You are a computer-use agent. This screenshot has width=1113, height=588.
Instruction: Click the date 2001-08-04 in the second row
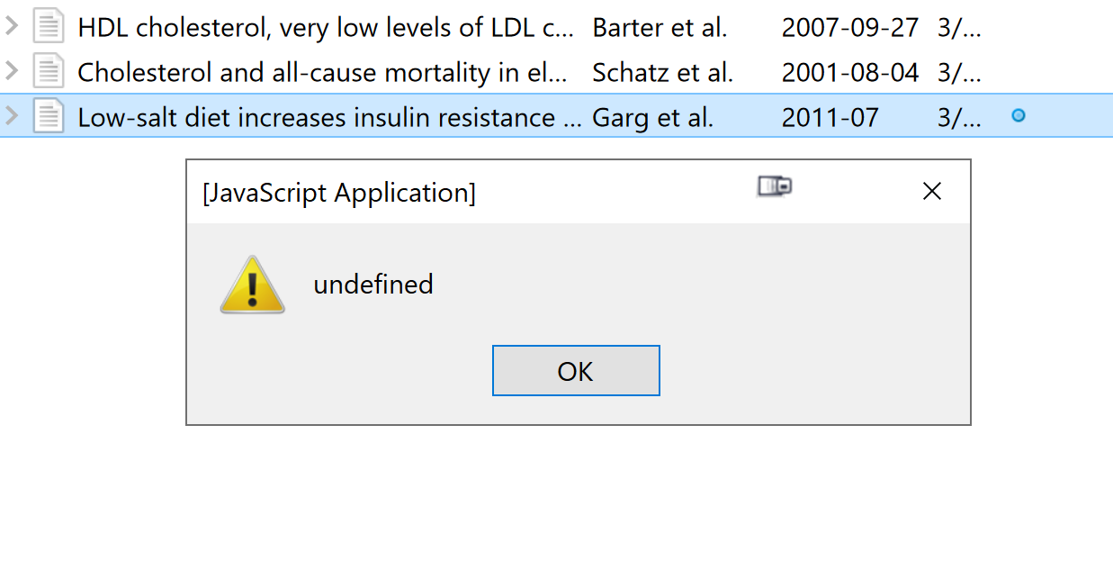(x=849, y=72)
